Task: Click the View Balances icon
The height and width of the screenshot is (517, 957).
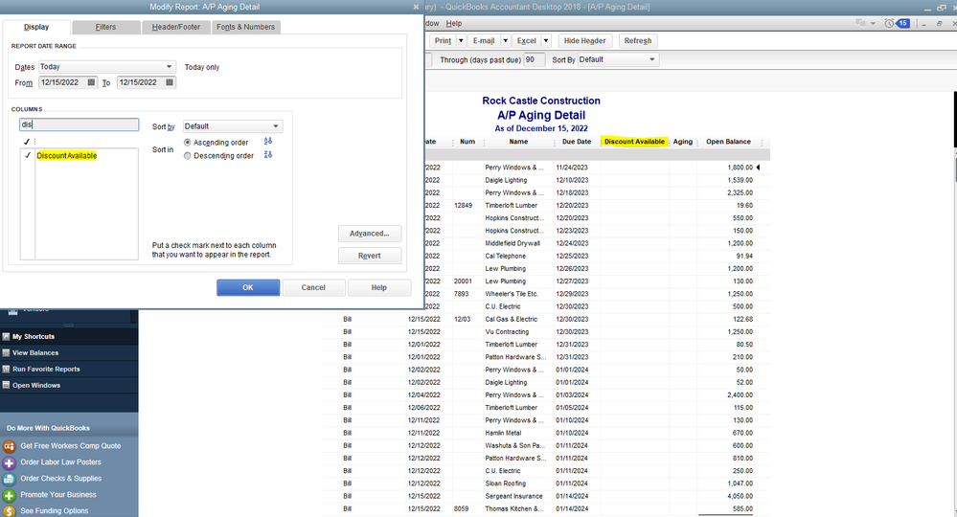Action: point(6,352)
